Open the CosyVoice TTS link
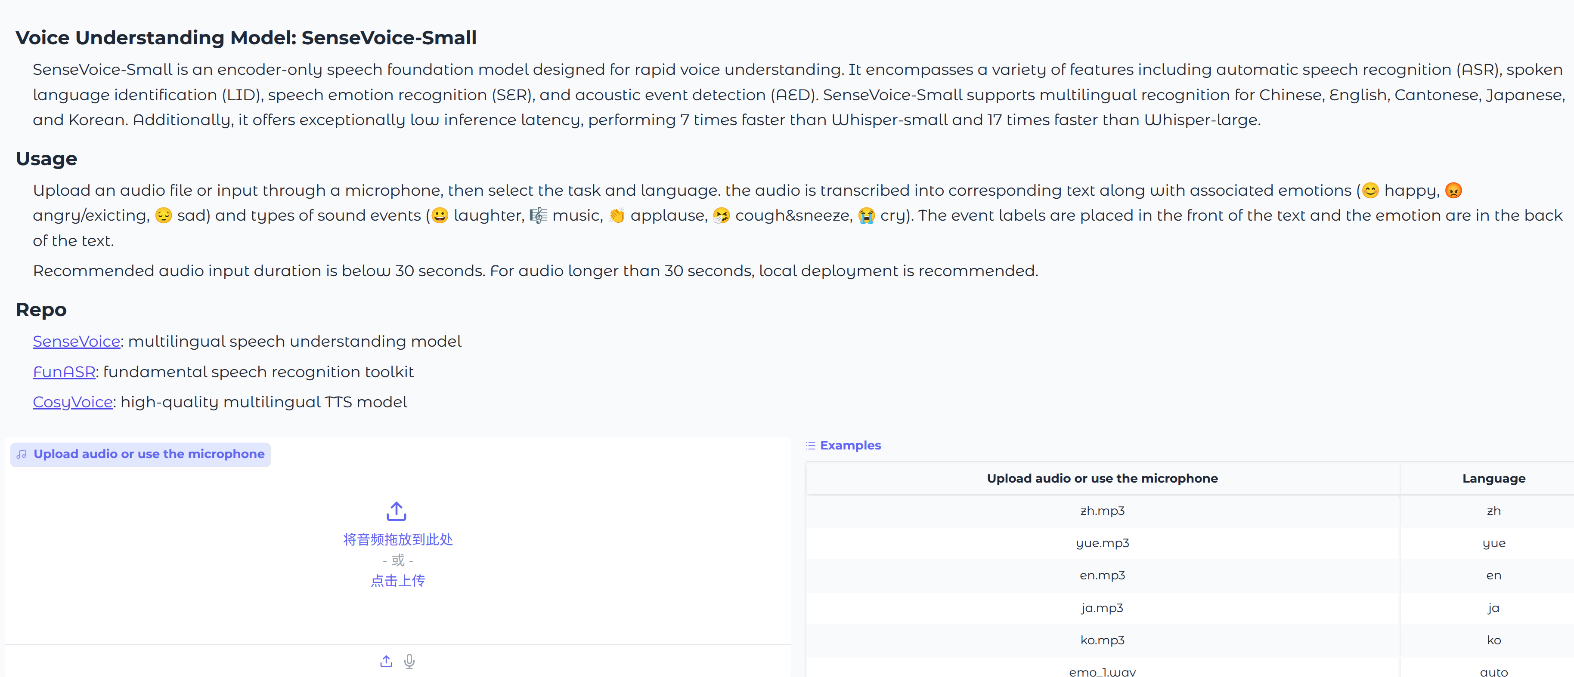1574x677 pixels. click(73, 402)
